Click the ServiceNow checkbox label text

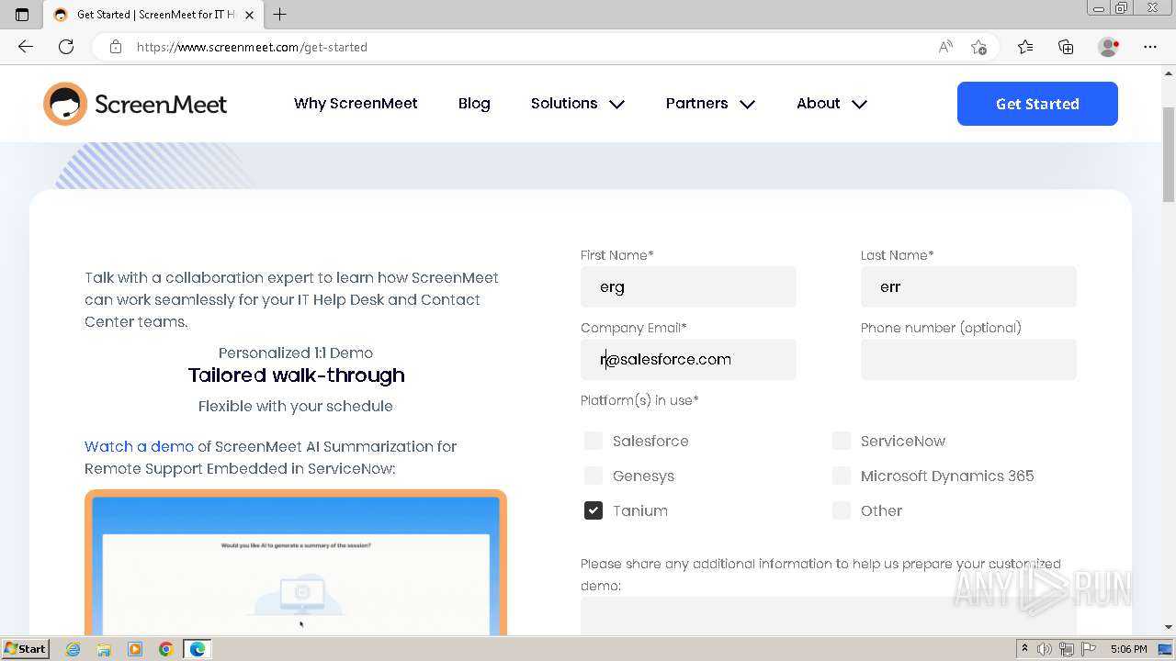pos(903,441)
